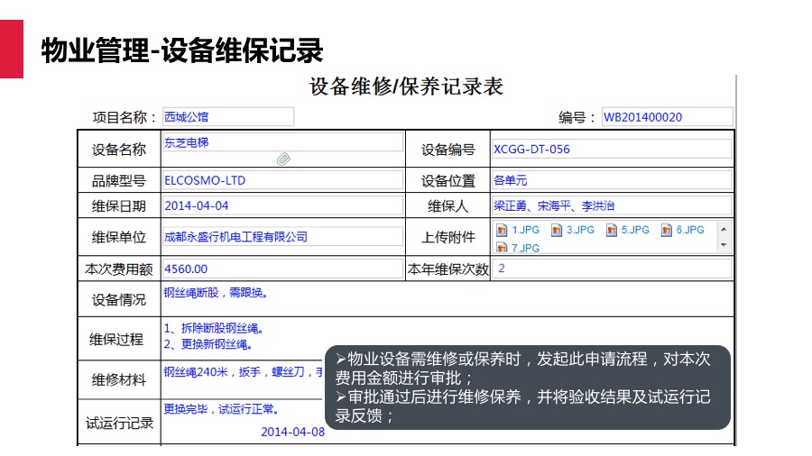
Task: Select the 维保人 names field
Action: [x=611, y=205]
